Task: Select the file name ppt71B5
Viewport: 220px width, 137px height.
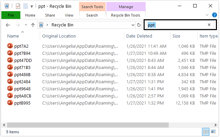Action: [x=22, y=68]
